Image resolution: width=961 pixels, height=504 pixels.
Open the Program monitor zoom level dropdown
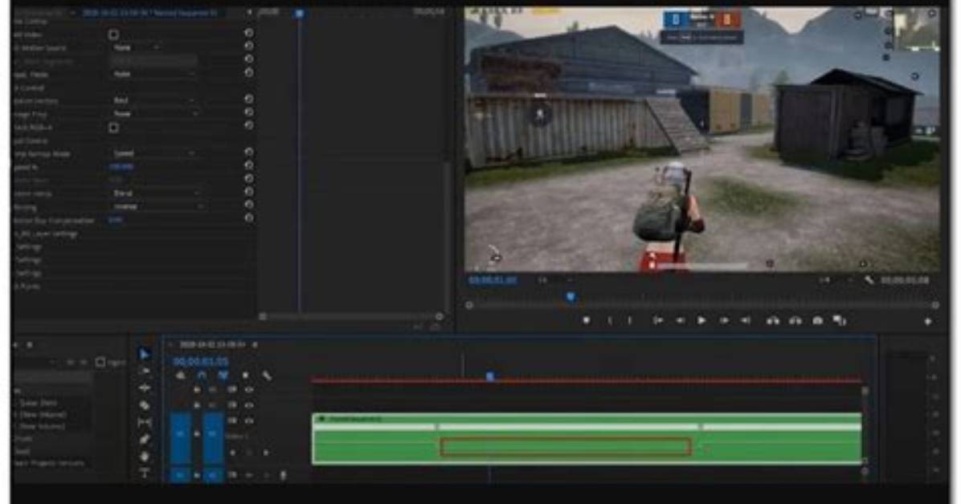point(554,280)
